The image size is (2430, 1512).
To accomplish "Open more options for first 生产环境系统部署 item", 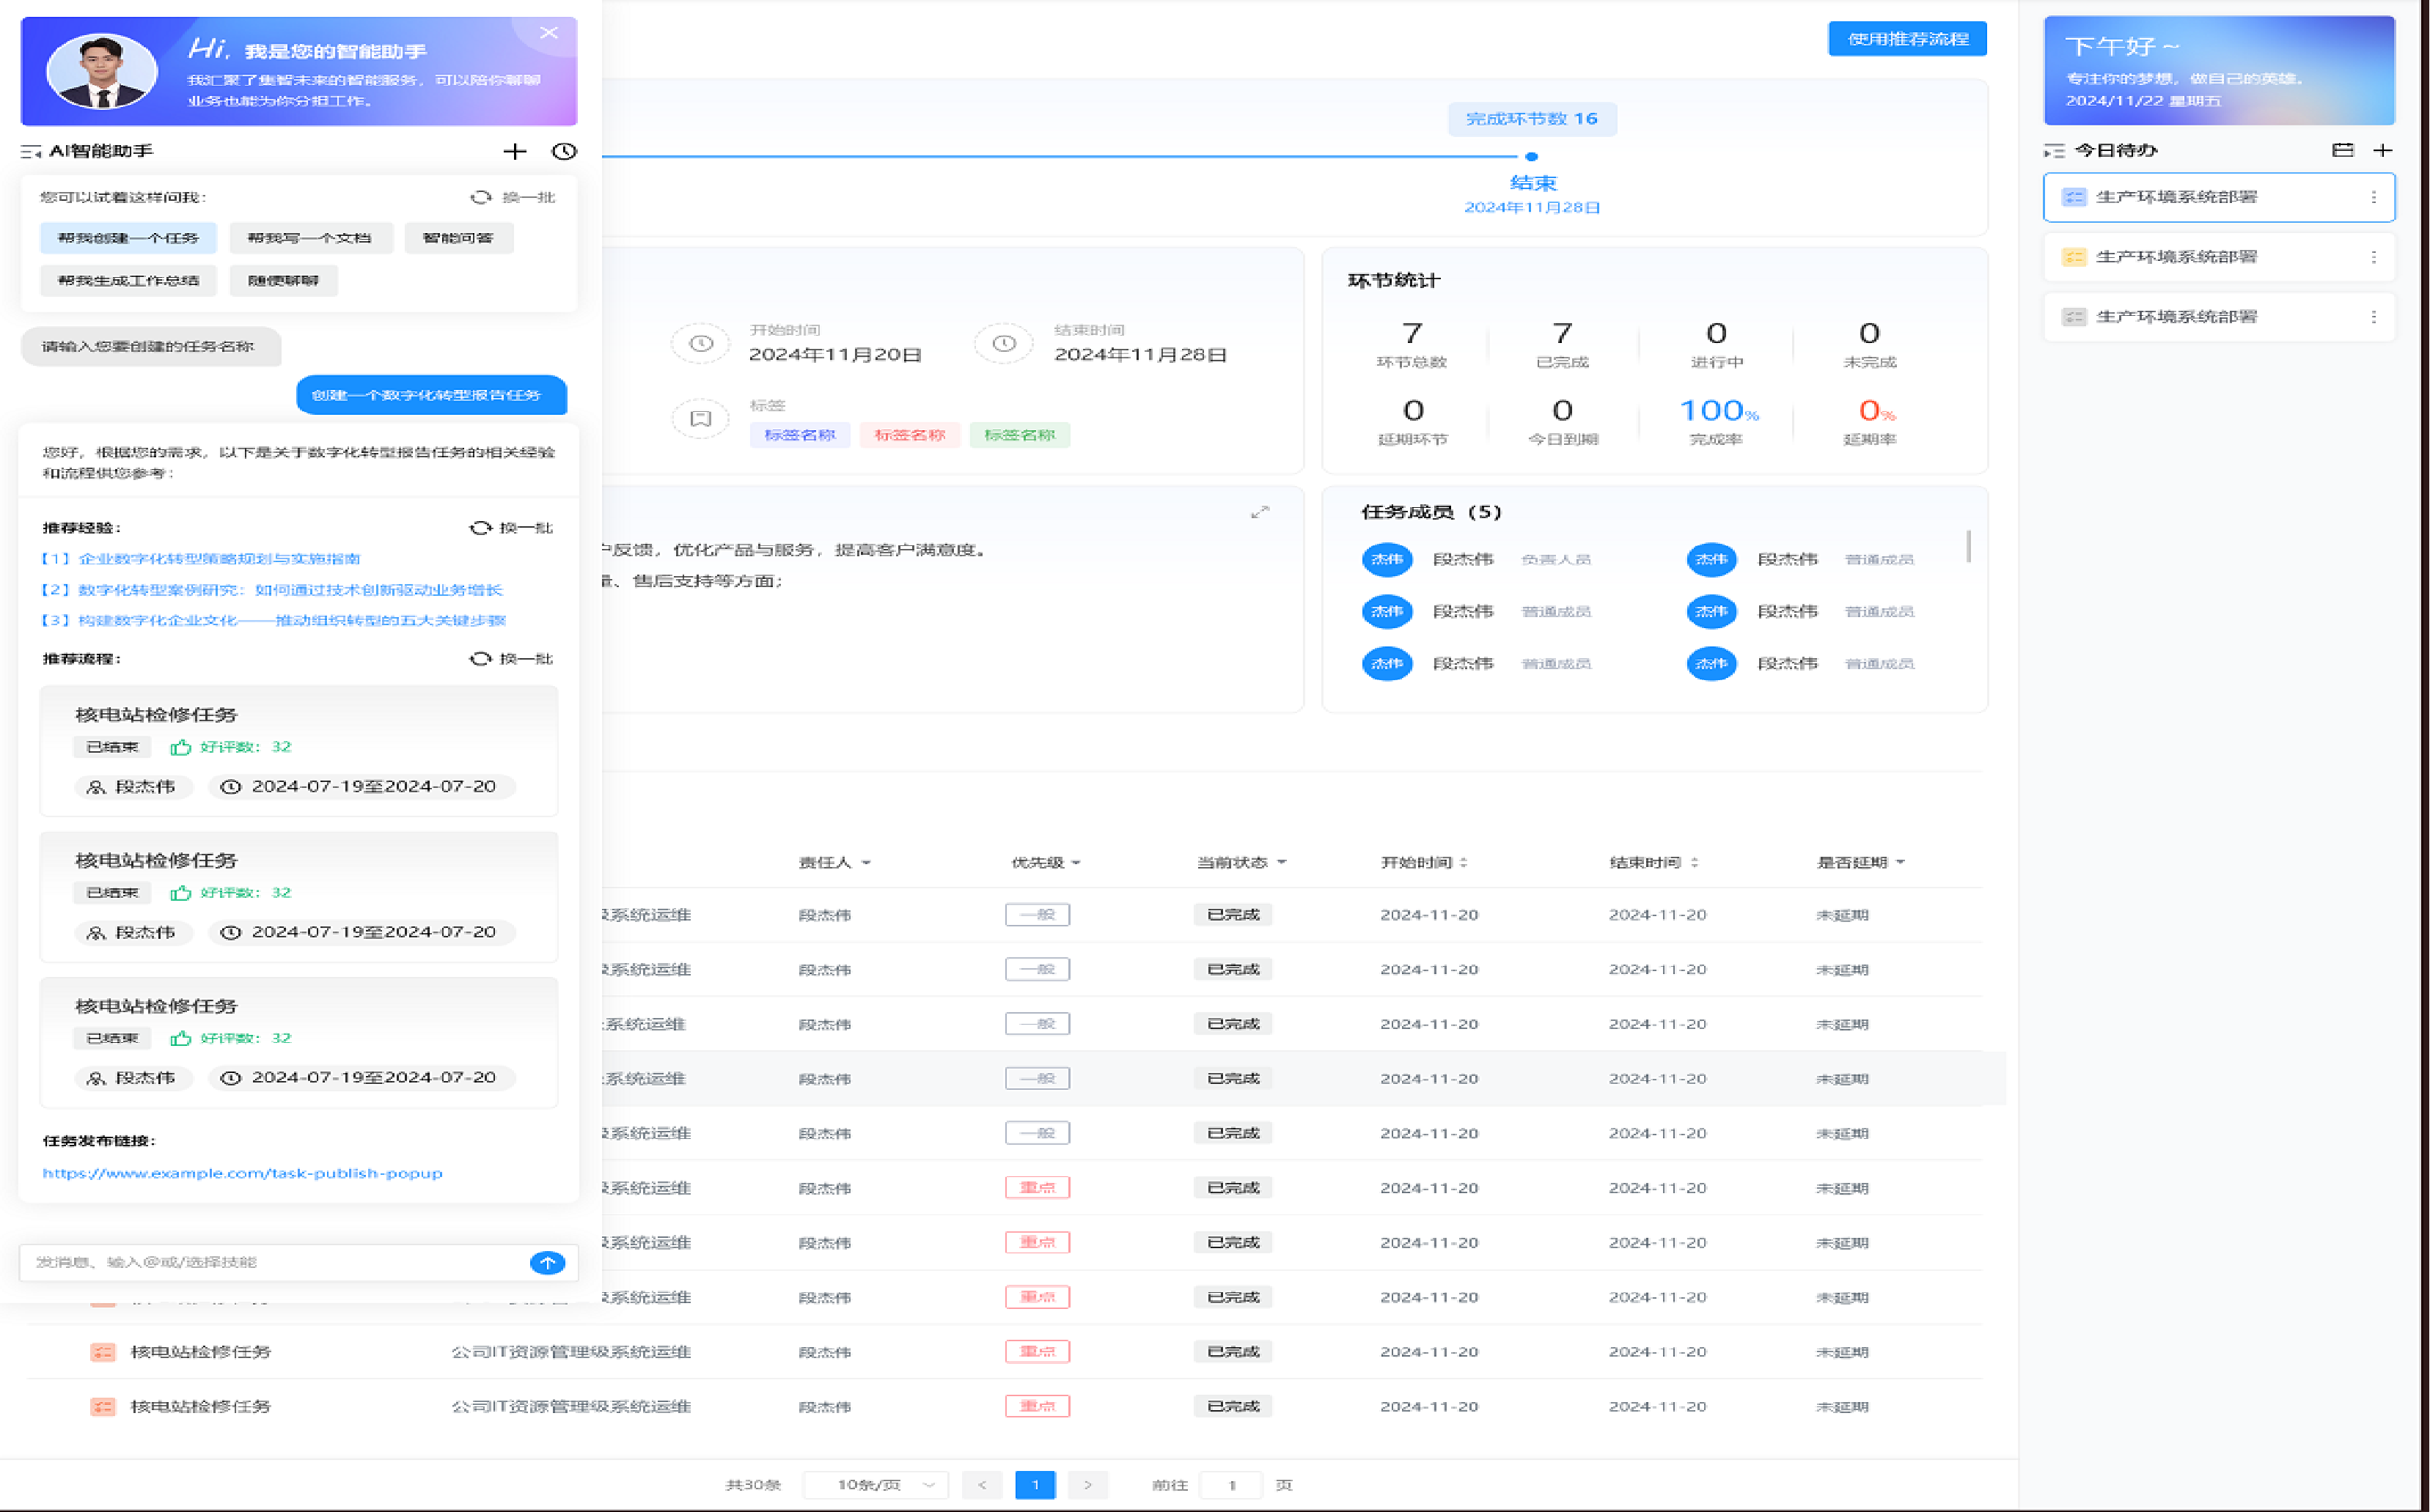I will click(x=2373, y=197).
